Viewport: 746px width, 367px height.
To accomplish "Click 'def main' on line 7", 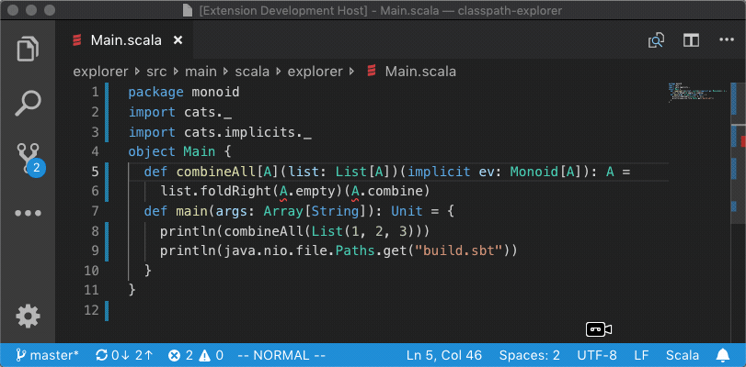I will pyautogui.click(x=176, y=211).
